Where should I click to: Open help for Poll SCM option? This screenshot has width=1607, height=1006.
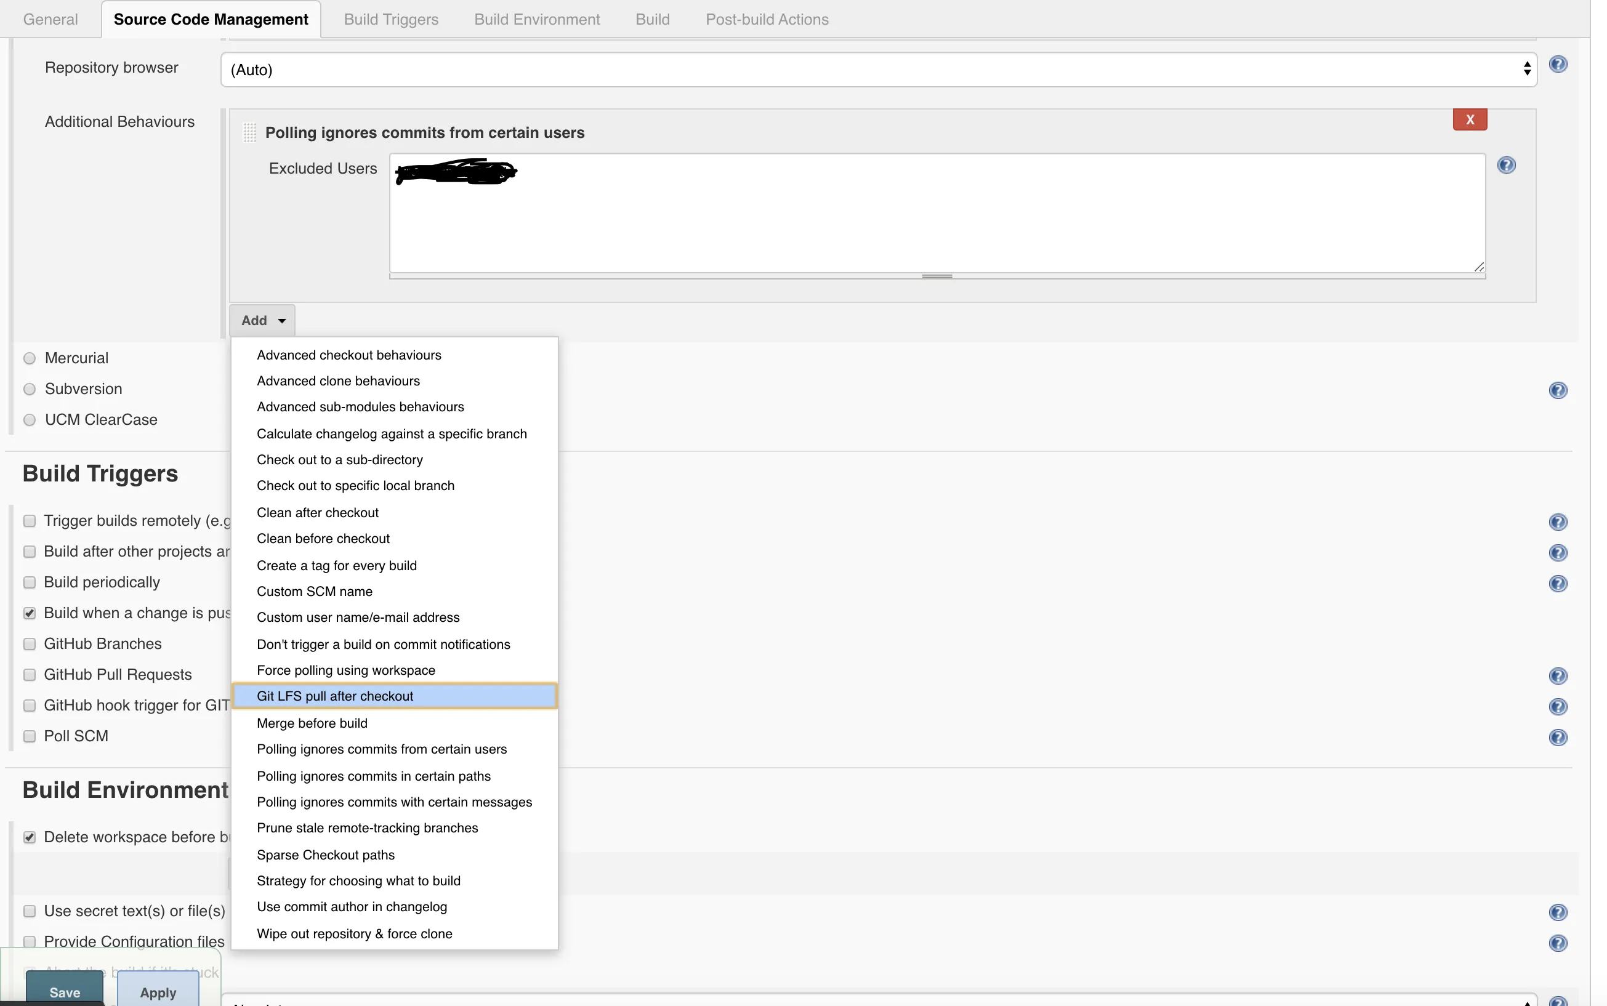pyautogui.click(x=1557, y=738)
